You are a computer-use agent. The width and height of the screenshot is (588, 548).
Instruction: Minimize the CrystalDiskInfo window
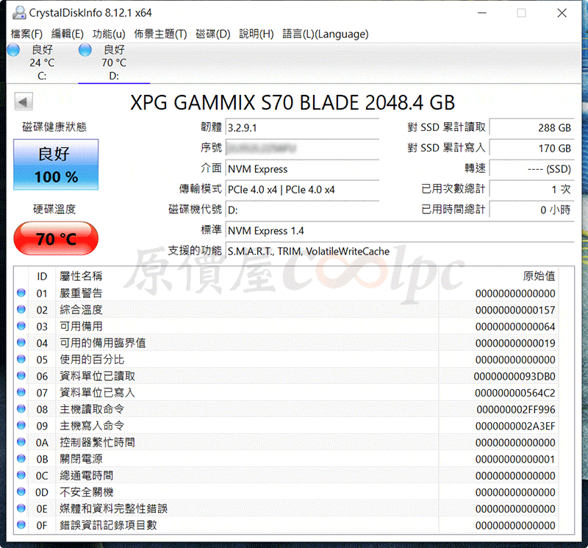(x=482, y=13)
